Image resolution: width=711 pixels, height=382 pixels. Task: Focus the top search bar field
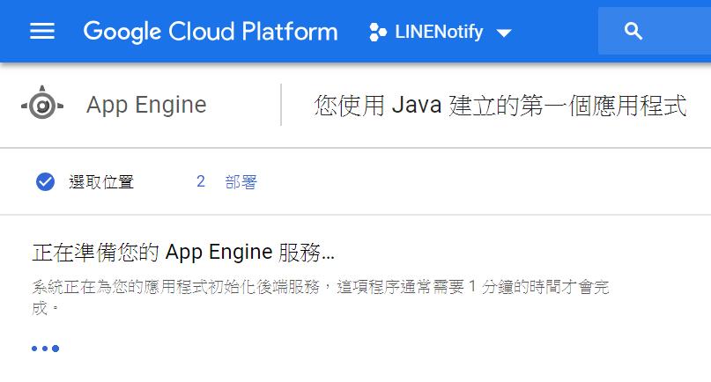(x=655, y=32)
